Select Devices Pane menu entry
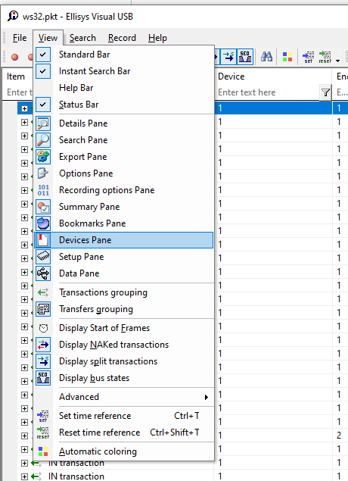Image resolution: width=348 pixels, height=481 pixels. point(124,240)
